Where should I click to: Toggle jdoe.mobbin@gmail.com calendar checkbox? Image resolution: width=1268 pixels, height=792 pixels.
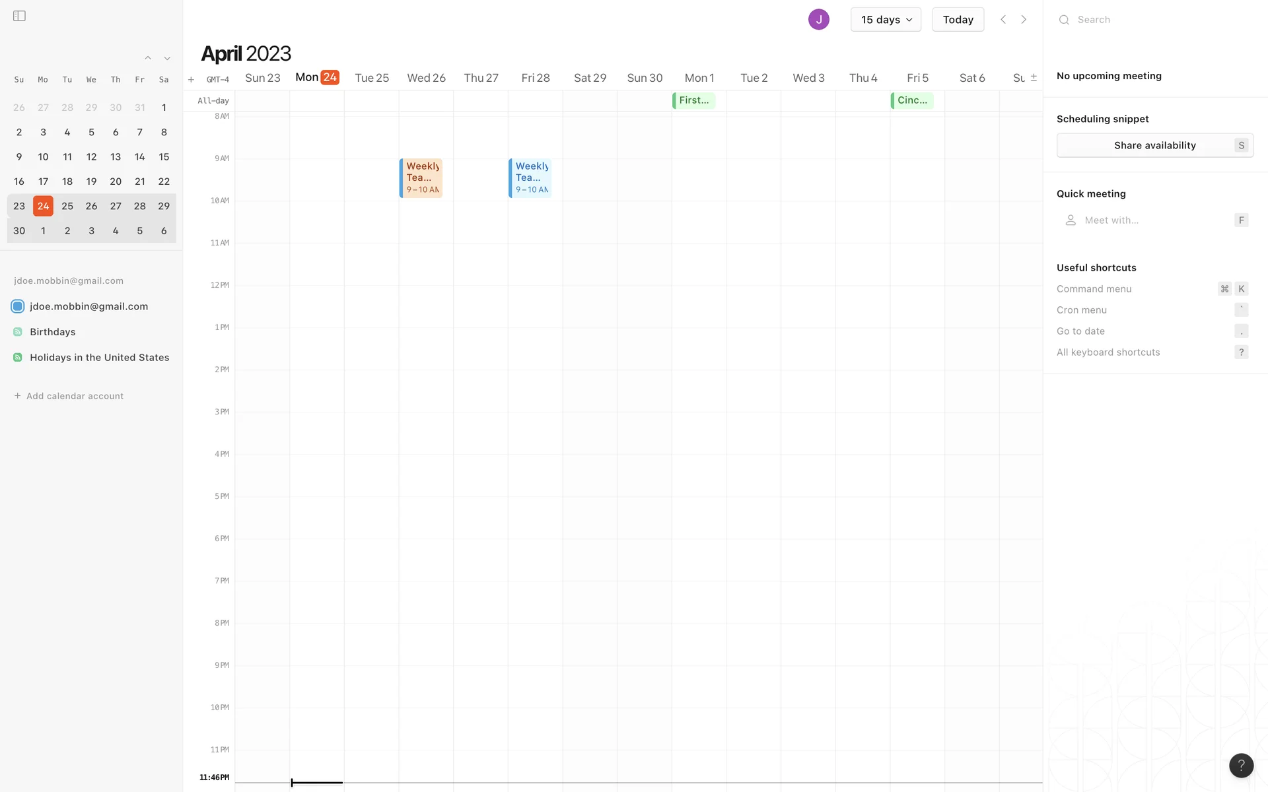[x=18, y=306]
